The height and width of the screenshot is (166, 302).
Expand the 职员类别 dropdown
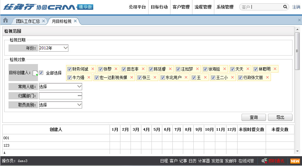pyautogui.click(x=60, y=105)
